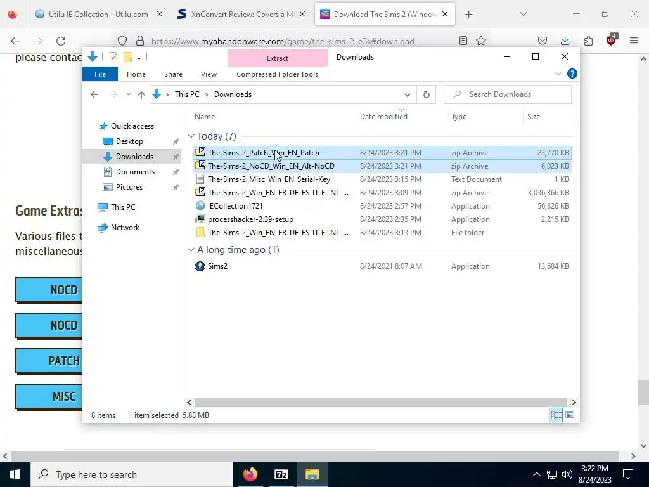Switch to Utilu IE Collection tab
The width and height of the screenshot is (649, 487).
[98, 14]
